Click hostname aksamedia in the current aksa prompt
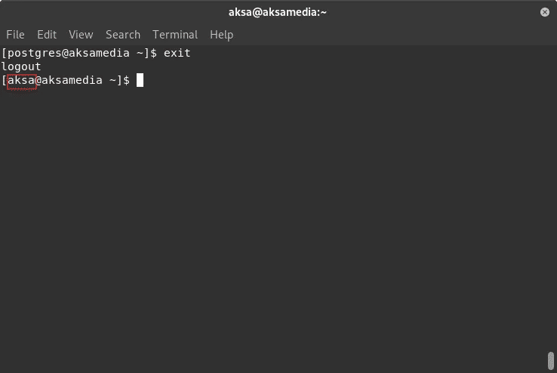Viewport: 557px width, 373px height. point(72,80)
